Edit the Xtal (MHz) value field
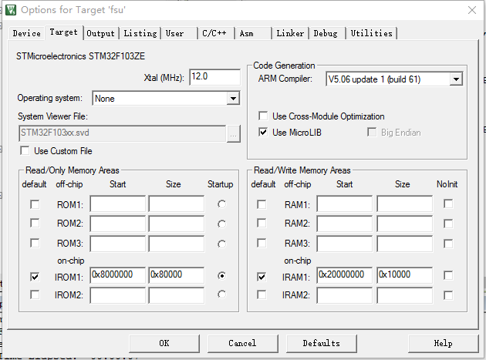 (214, 77)
